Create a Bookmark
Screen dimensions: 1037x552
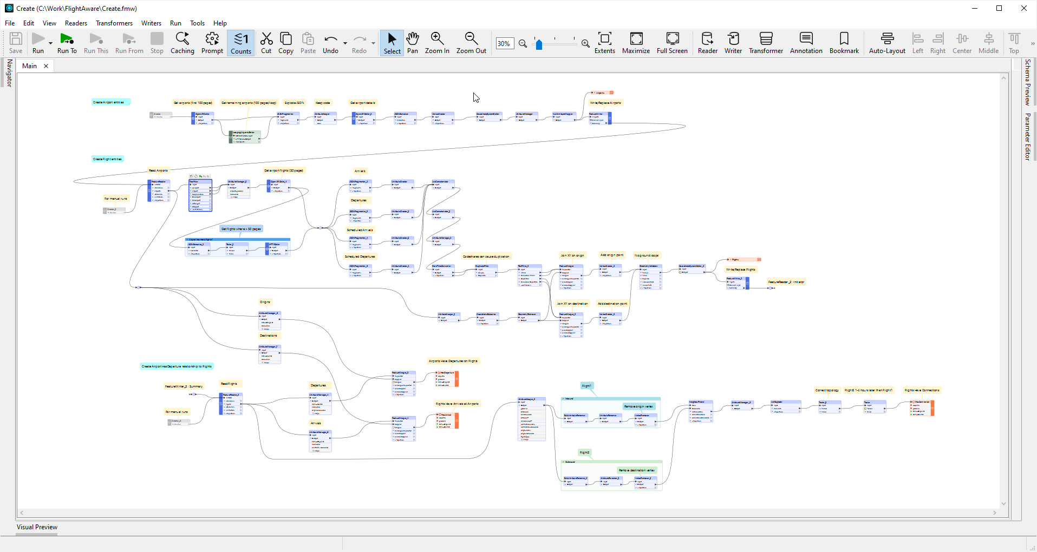843,43
